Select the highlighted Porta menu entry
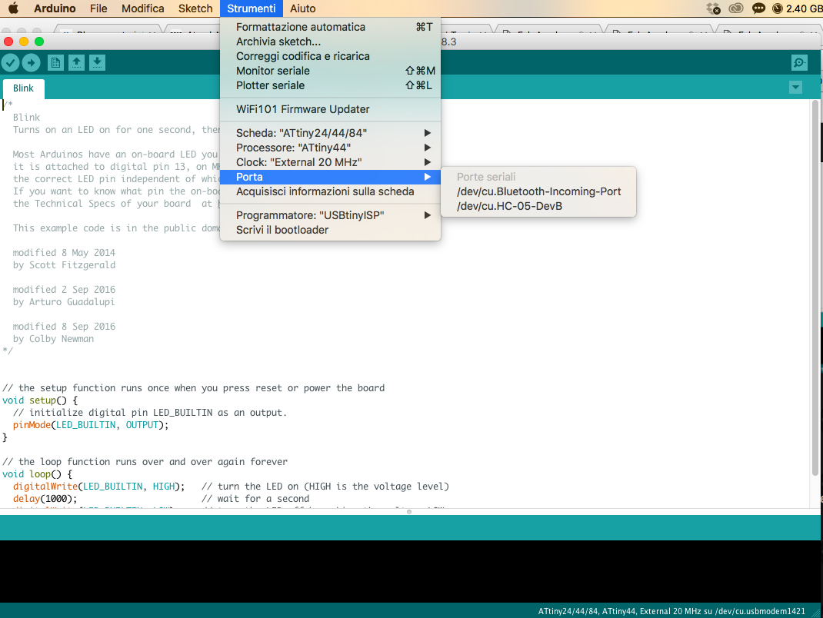 pos(330,177)
